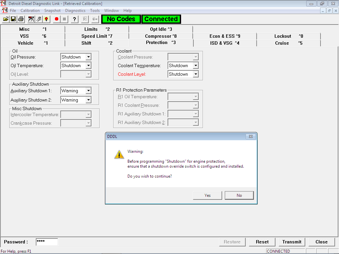
Task: Click the red light bulb fault codes icon
Action: (x=46, y=19)
